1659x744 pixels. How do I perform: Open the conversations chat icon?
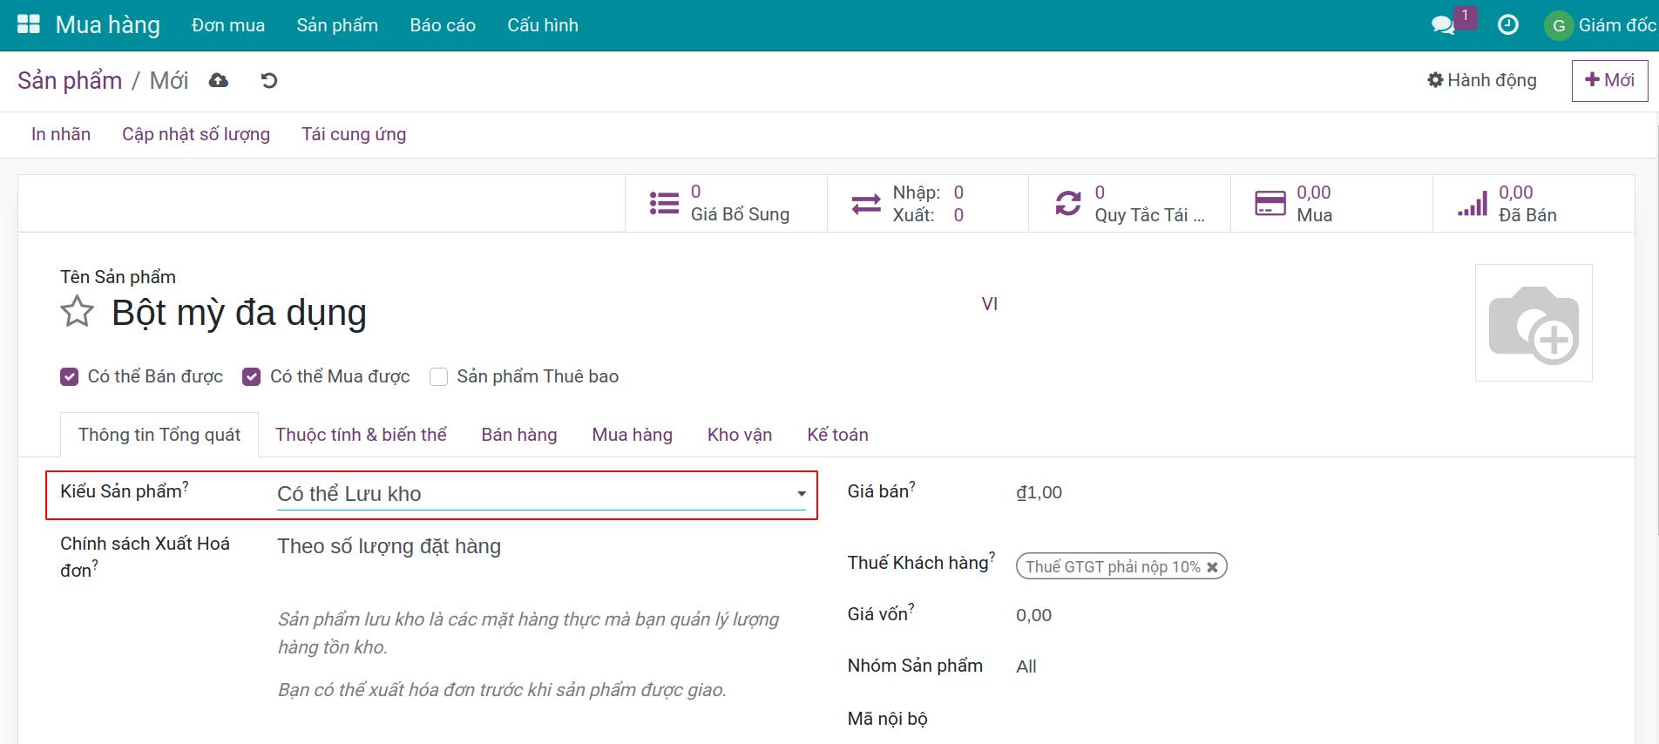click(1444, 24)
